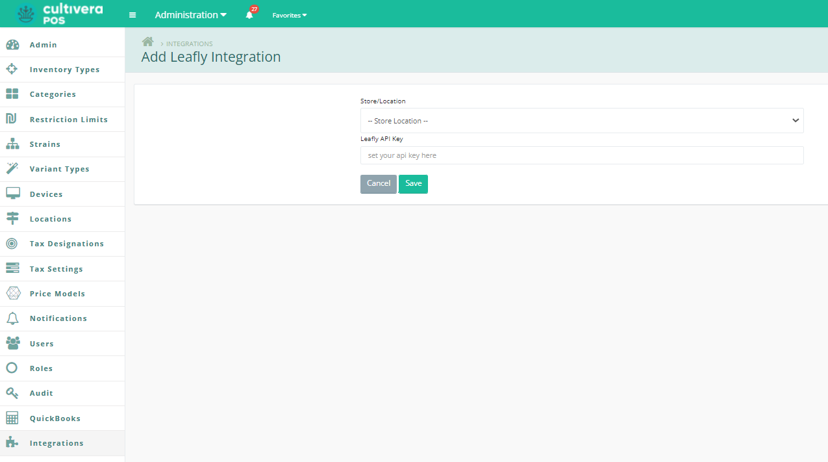Screen dimensions: 828x462
Task: Click the 'Store/Location' field label
Action: (383, 101)
